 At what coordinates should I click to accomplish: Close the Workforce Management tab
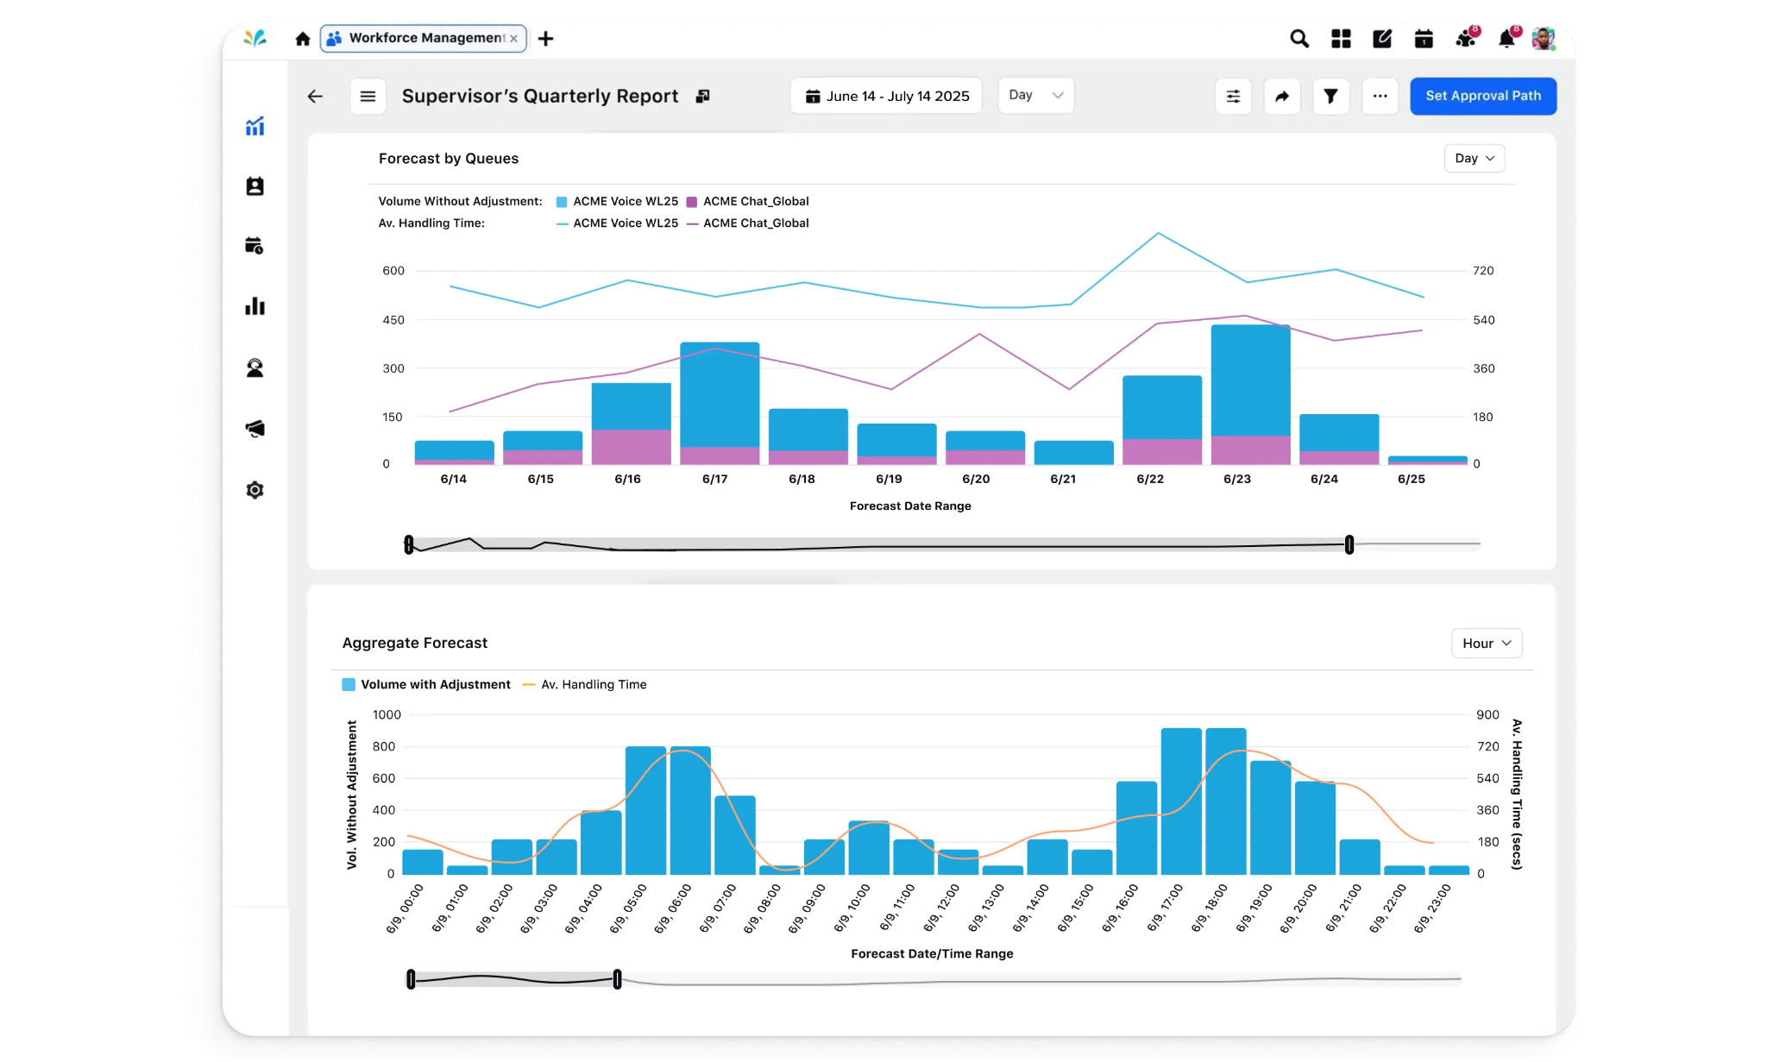514,39
